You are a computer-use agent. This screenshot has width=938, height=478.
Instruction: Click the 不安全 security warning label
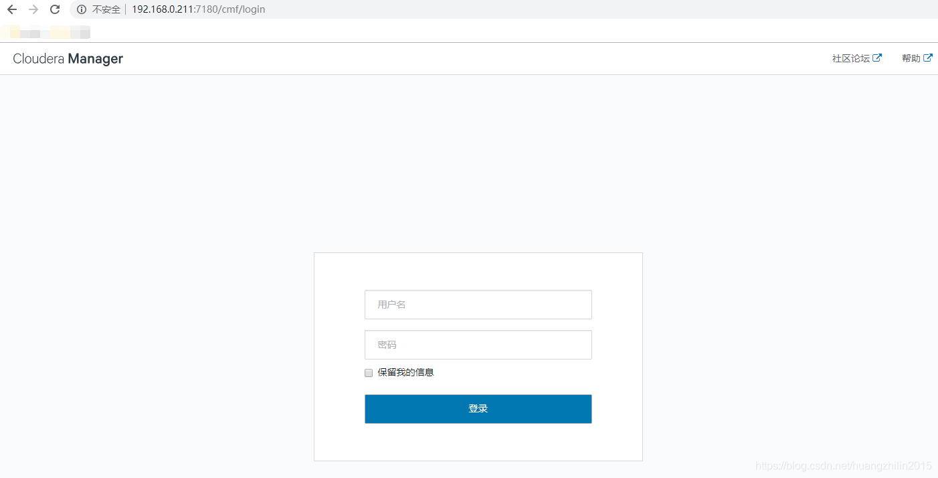point(106,9)
